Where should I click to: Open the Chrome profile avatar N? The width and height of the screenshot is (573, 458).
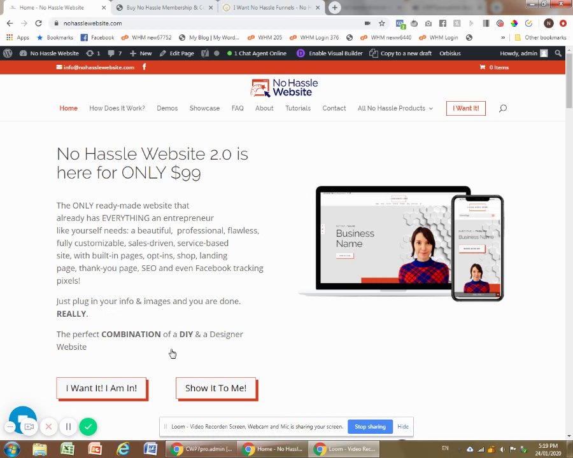click(x=549, y=24)
